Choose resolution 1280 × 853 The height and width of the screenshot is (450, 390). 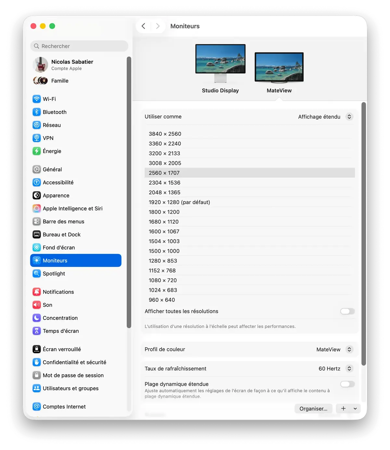click(250, 261)
